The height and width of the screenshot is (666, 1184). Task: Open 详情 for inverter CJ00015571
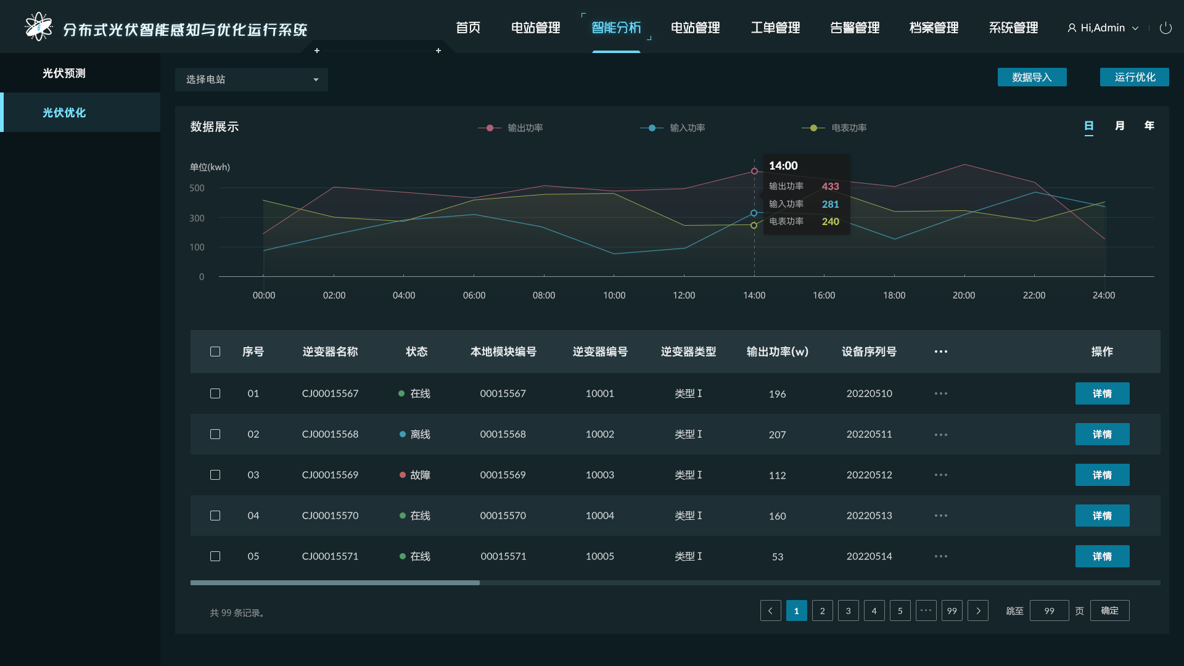[1102, 556]
